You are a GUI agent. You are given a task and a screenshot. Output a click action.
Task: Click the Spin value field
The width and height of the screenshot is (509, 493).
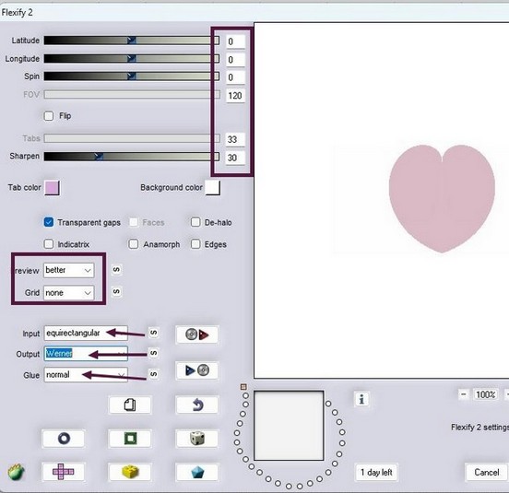click(x=235, y=77)
